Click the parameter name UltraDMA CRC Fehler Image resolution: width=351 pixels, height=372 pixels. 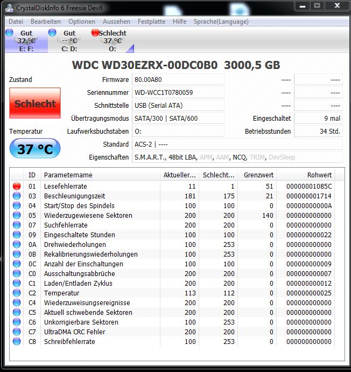tap(75, 332)
